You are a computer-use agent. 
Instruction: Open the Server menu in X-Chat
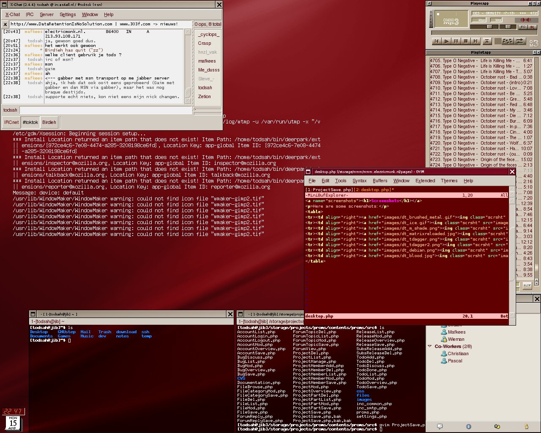[x=47, y=14]
